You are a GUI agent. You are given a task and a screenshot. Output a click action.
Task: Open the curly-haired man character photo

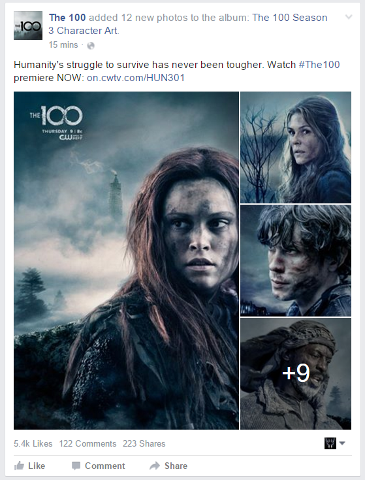[x=296, y=260]
